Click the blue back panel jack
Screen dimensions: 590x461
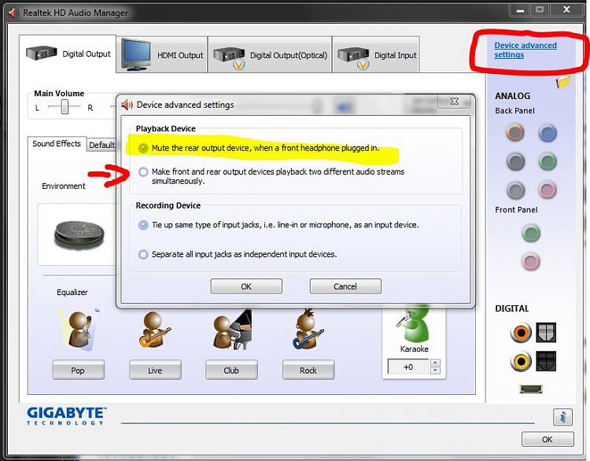[548, 133]
